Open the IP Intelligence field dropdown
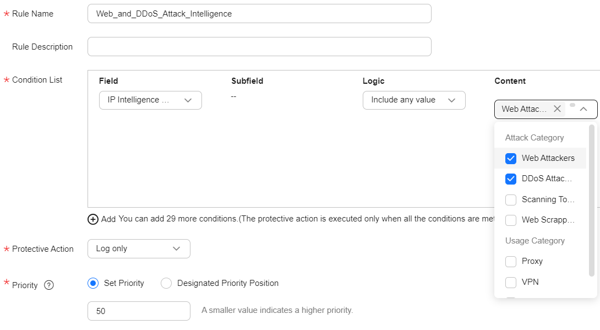600x330 pixels. [x=150, y=100]
